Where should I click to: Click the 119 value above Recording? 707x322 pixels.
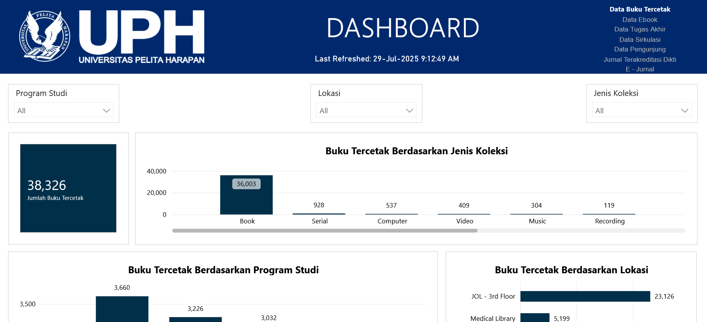point(609,205)
